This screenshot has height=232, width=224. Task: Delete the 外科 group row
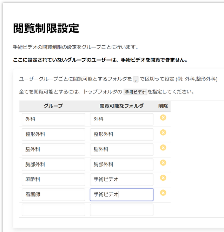163,118
